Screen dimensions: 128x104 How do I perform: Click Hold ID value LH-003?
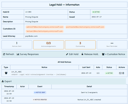point(28,12)
